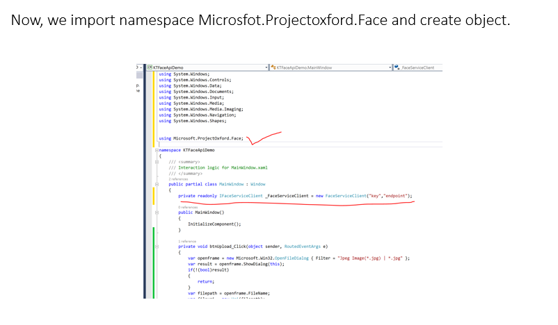The height and width of the screenshot is (325, 558).
Task: Click the slide heading about importing namespace
Action: (260, 20)
